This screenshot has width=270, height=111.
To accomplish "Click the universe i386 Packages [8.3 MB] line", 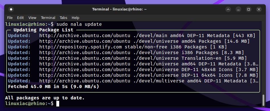I will coord(126,53).
